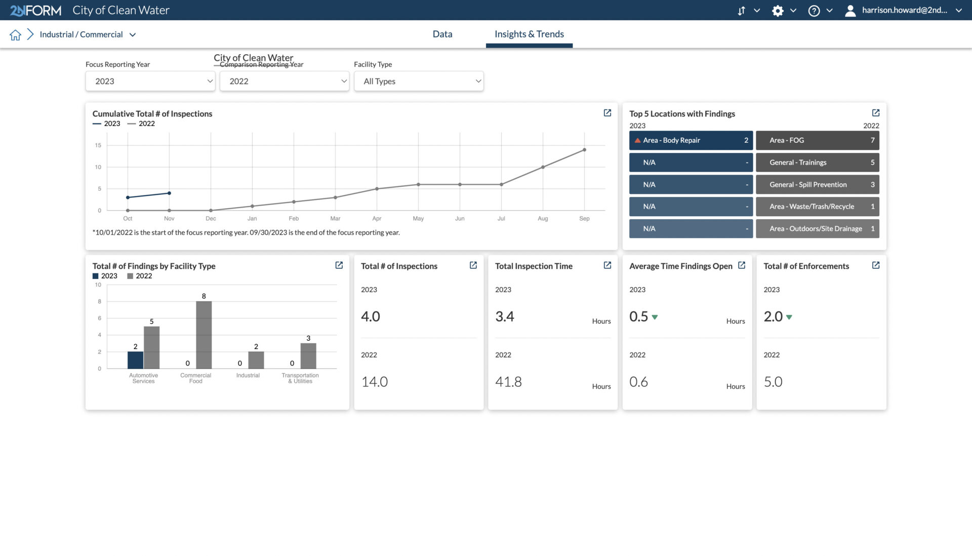Click the export icon on Cumulative Inspections chart
This screenshot has height=556, width=972.
click(607, 113)
